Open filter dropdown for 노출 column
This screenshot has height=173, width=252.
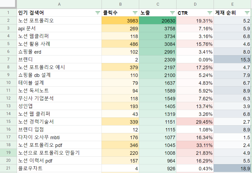point(172,13)
